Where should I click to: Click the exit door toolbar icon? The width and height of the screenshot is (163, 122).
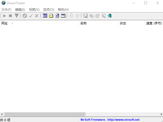[110, 16]
